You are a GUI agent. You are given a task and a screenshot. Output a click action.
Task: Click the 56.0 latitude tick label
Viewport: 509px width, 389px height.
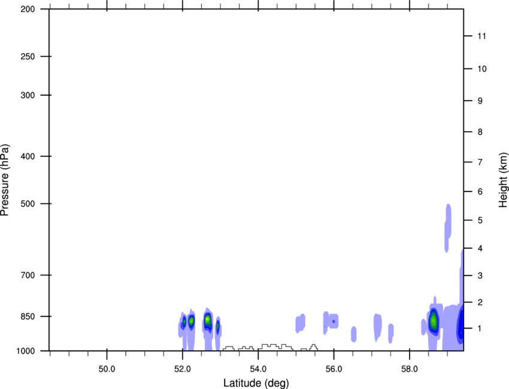point(334,369)
